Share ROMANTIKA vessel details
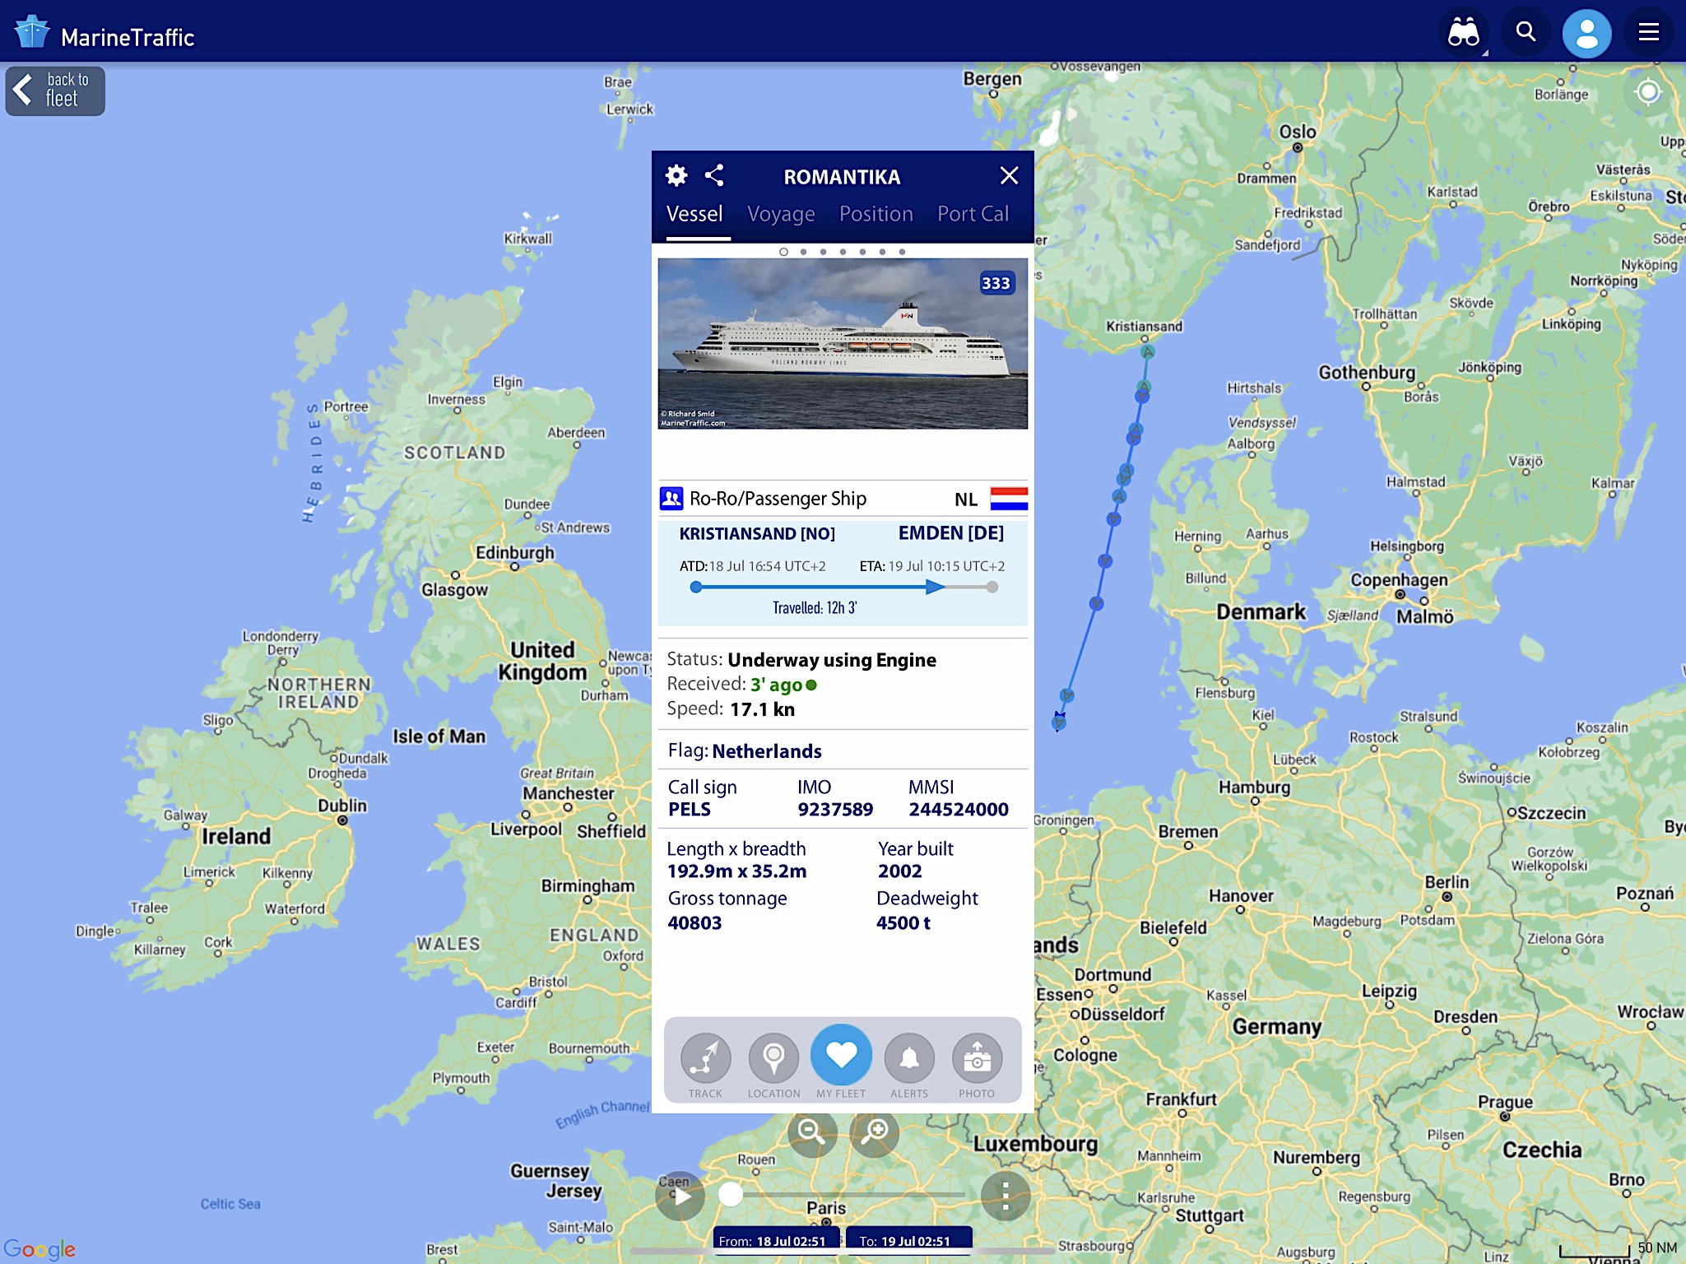This screenshot has height=1264, width=1686. click(714, 175)
